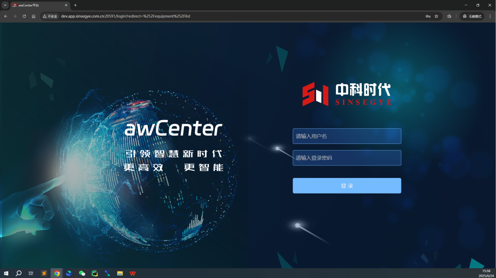This screenshot has width=496, height=278.
Task: Open the Windows Start menu
Action: (x=6, y=273)
